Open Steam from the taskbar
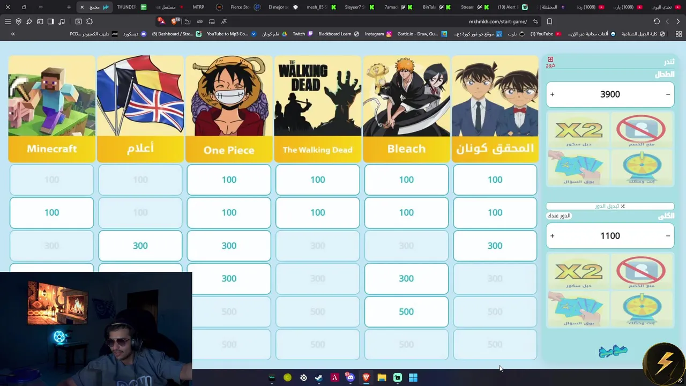686x386 pixels. click(318, 377)
